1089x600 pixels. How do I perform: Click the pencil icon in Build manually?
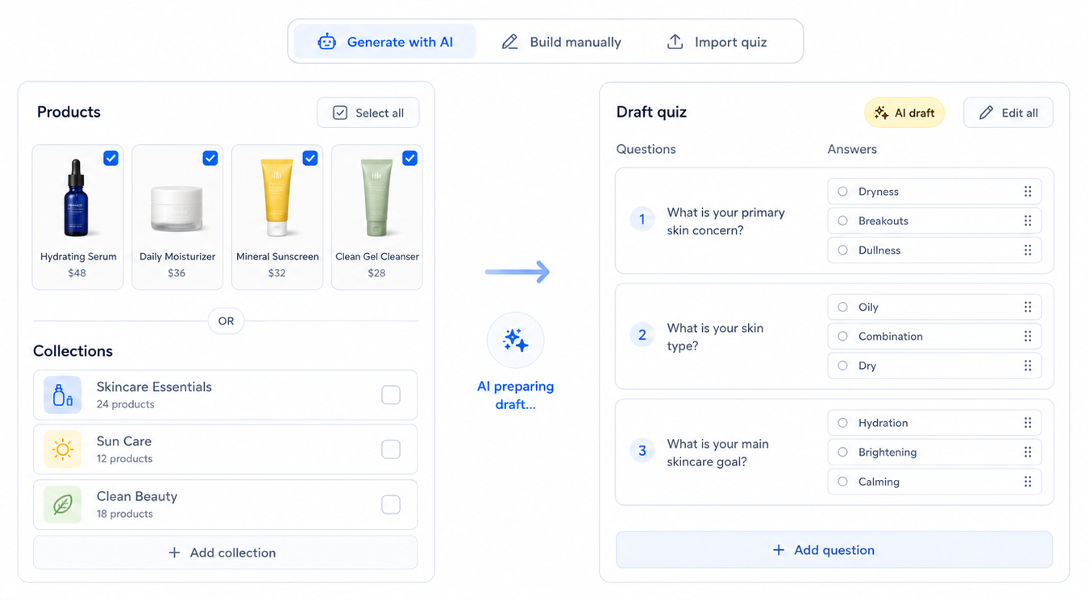509,42
